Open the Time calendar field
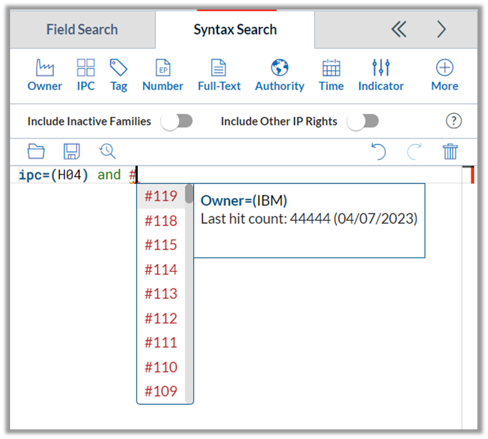 tap(331, 75)
